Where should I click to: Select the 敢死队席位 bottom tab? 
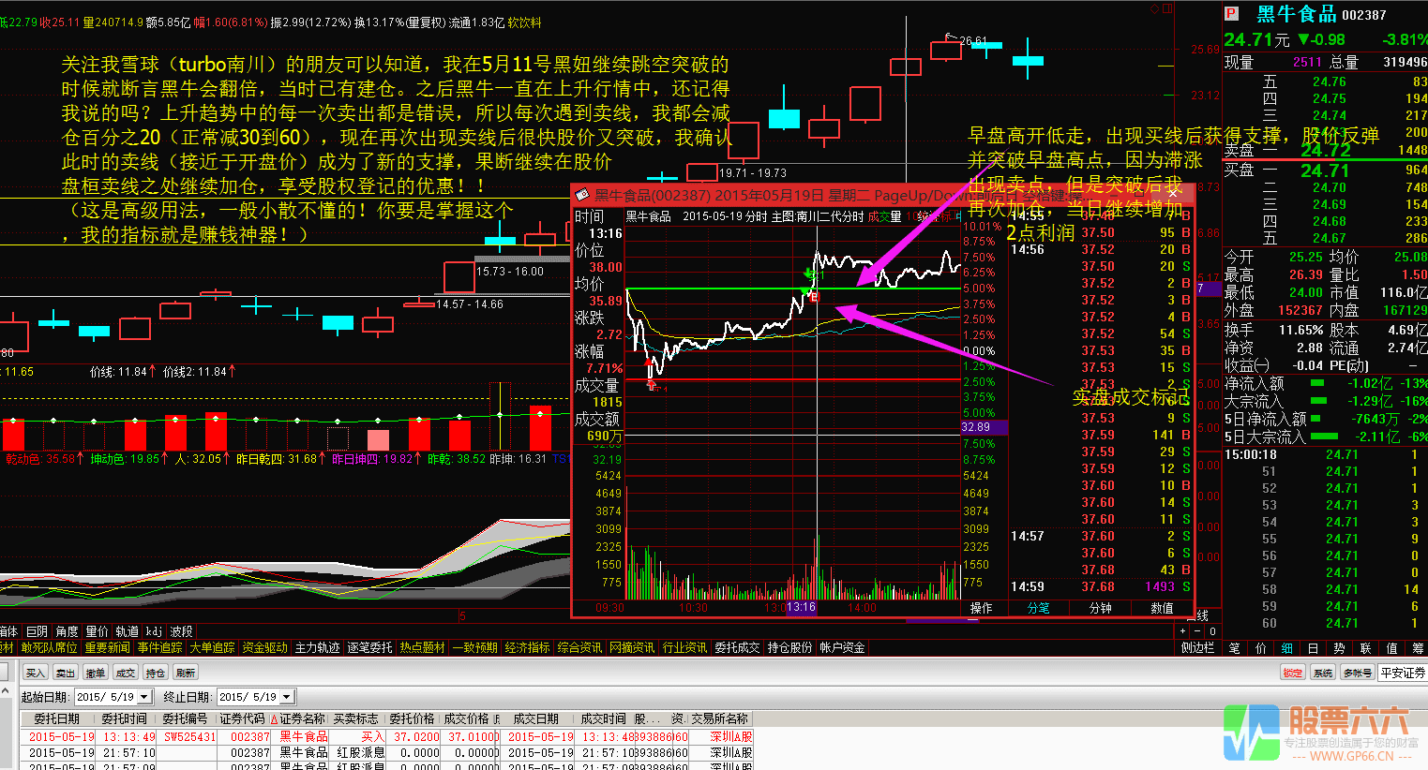tap(50, 647)
